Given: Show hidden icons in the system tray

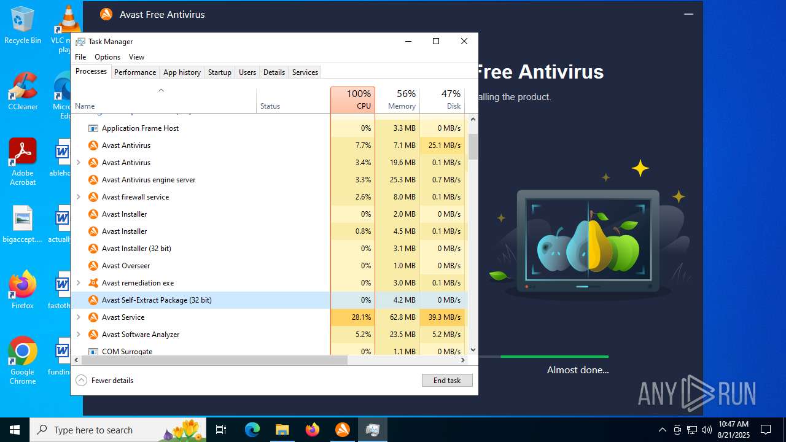Looking at the screenshot, I should click(662, 430).
